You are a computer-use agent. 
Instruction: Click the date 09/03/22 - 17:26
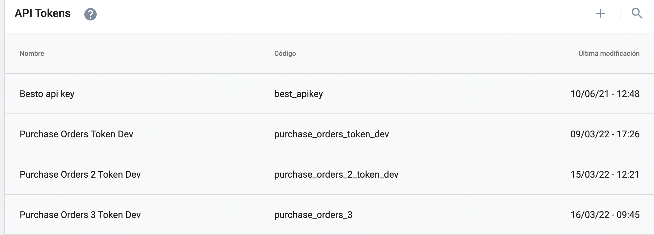pyautogui.click(x=605, y=134)
